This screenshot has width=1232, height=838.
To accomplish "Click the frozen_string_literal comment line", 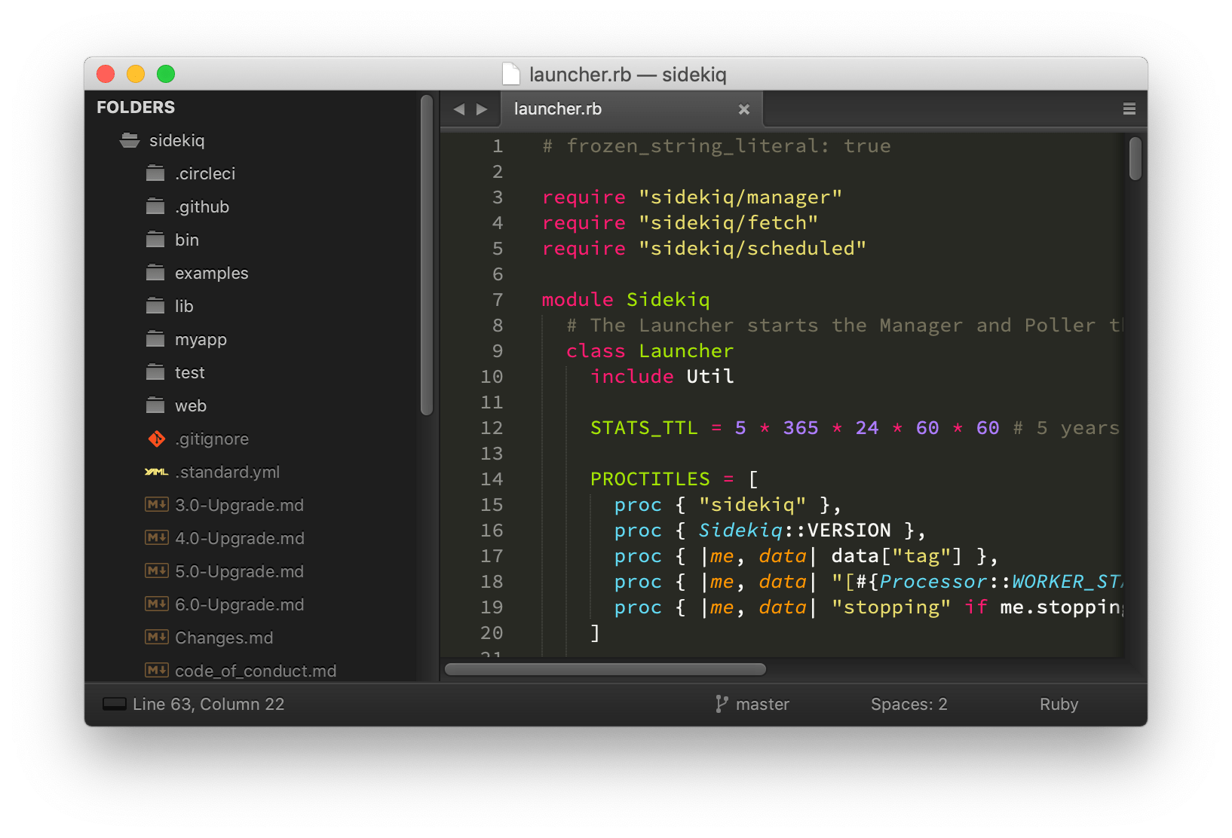I will [716, 145].
